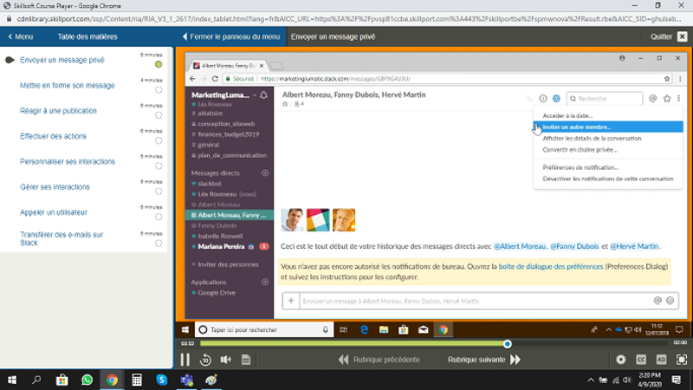693x390 pixels.
Task: Click Slack notifications bell icon
Action: coord(264,95)
